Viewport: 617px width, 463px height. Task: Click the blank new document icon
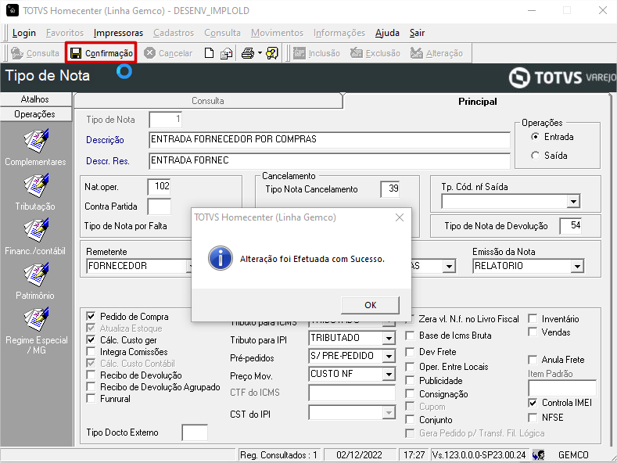coord(210,53)
